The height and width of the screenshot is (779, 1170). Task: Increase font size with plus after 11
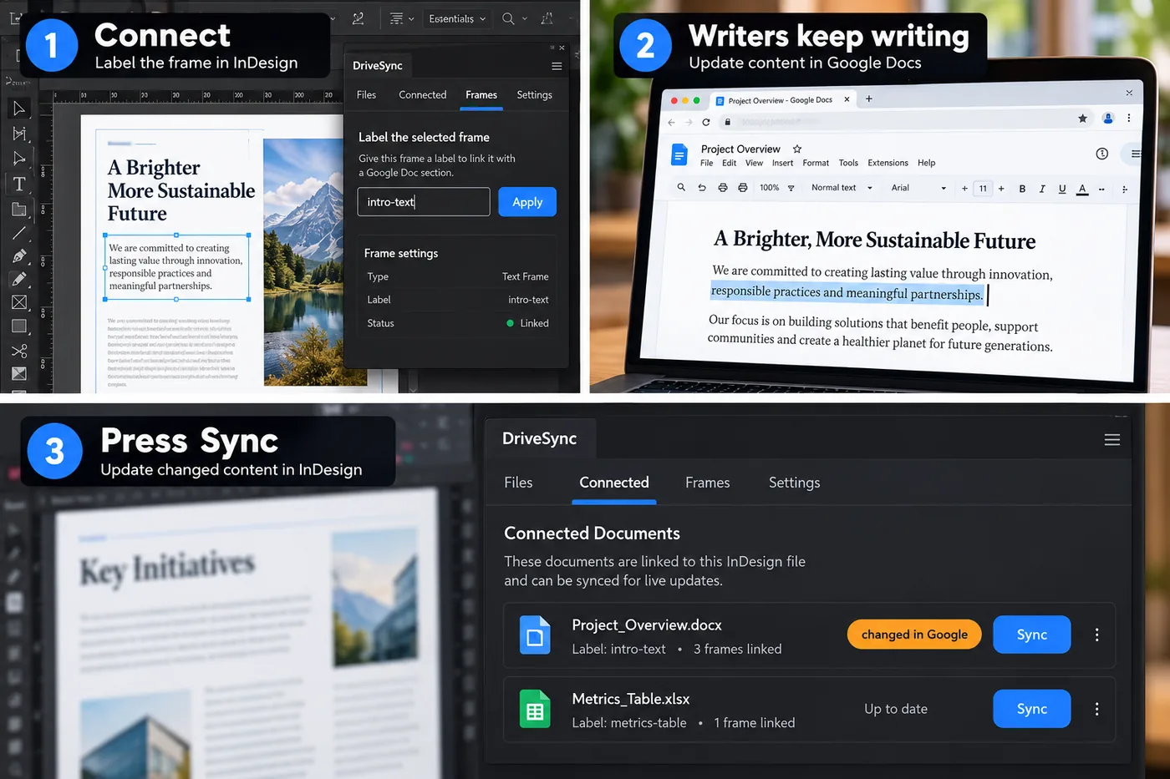1001,189
